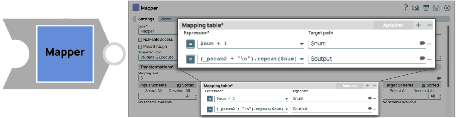Viewport: 456px width, 118px height.
Task: Add a row with the enlarged mapping table plus
Action: pyautogui.click(x=418, y=25)
